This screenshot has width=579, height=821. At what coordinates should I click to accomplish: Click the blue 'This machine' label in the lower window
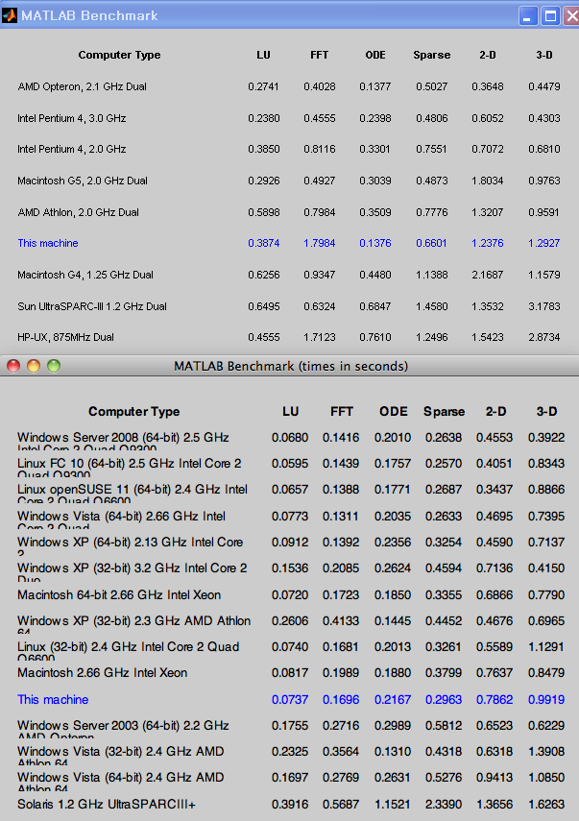click(53, 699)
